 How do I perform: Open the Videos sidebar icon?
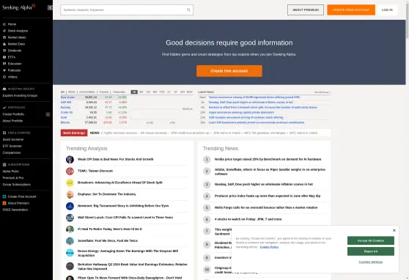pos(4,77)
